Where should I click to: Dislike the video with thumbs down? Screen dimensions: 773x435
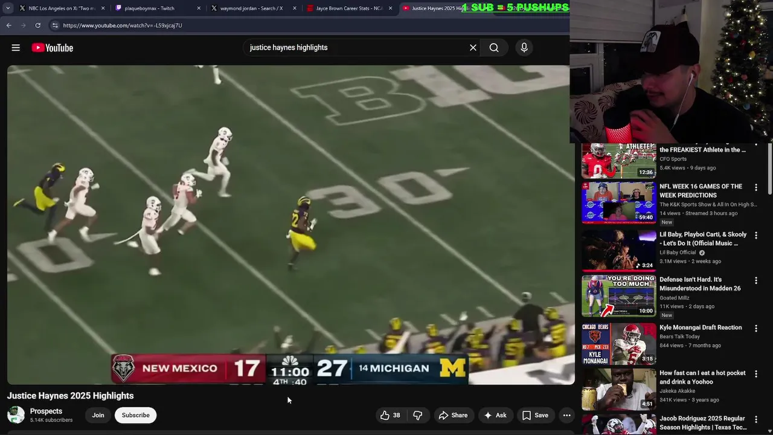pos(417,415)
